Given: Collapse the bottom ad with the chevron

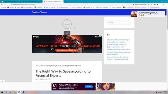Looking at the screenshot, I should [2, 81].
